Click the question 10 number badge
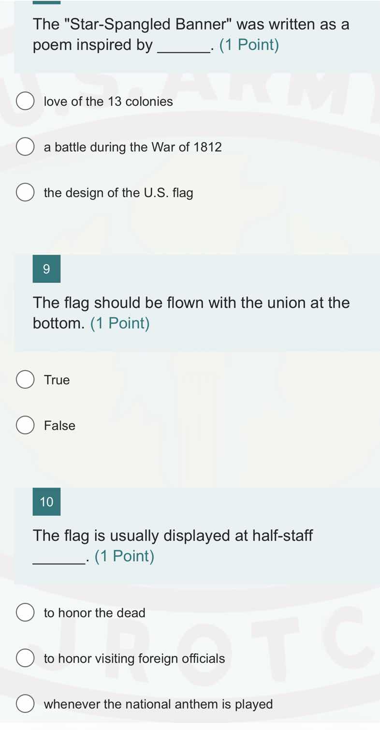The image size is (380, 730). tap(46, 502)
